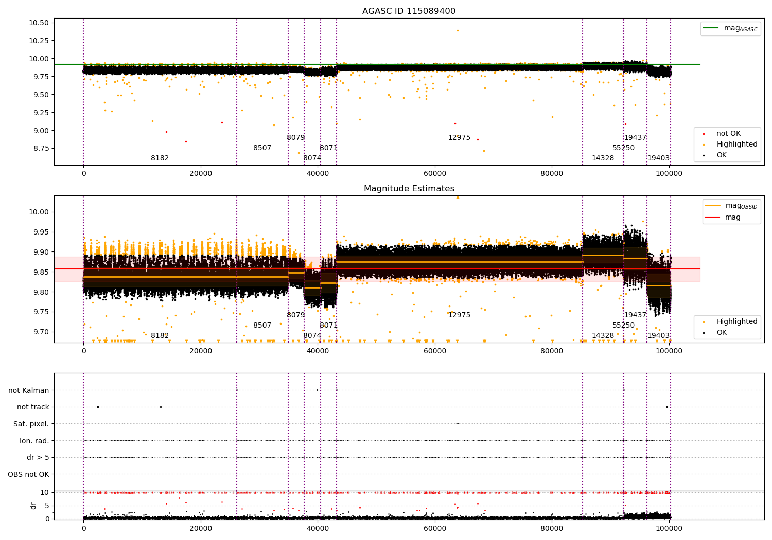Image resolution: width=772 pixels, height=540 pixels.
Task: Select the mag OBSID legend entry
Action: point(731,206)
